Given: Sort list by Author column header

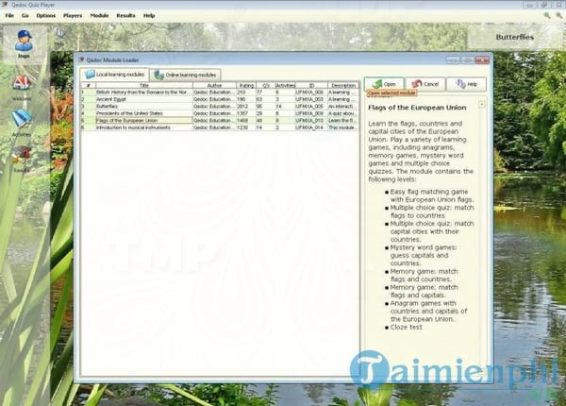Looking at the screenshot, I should coord(214,85).
